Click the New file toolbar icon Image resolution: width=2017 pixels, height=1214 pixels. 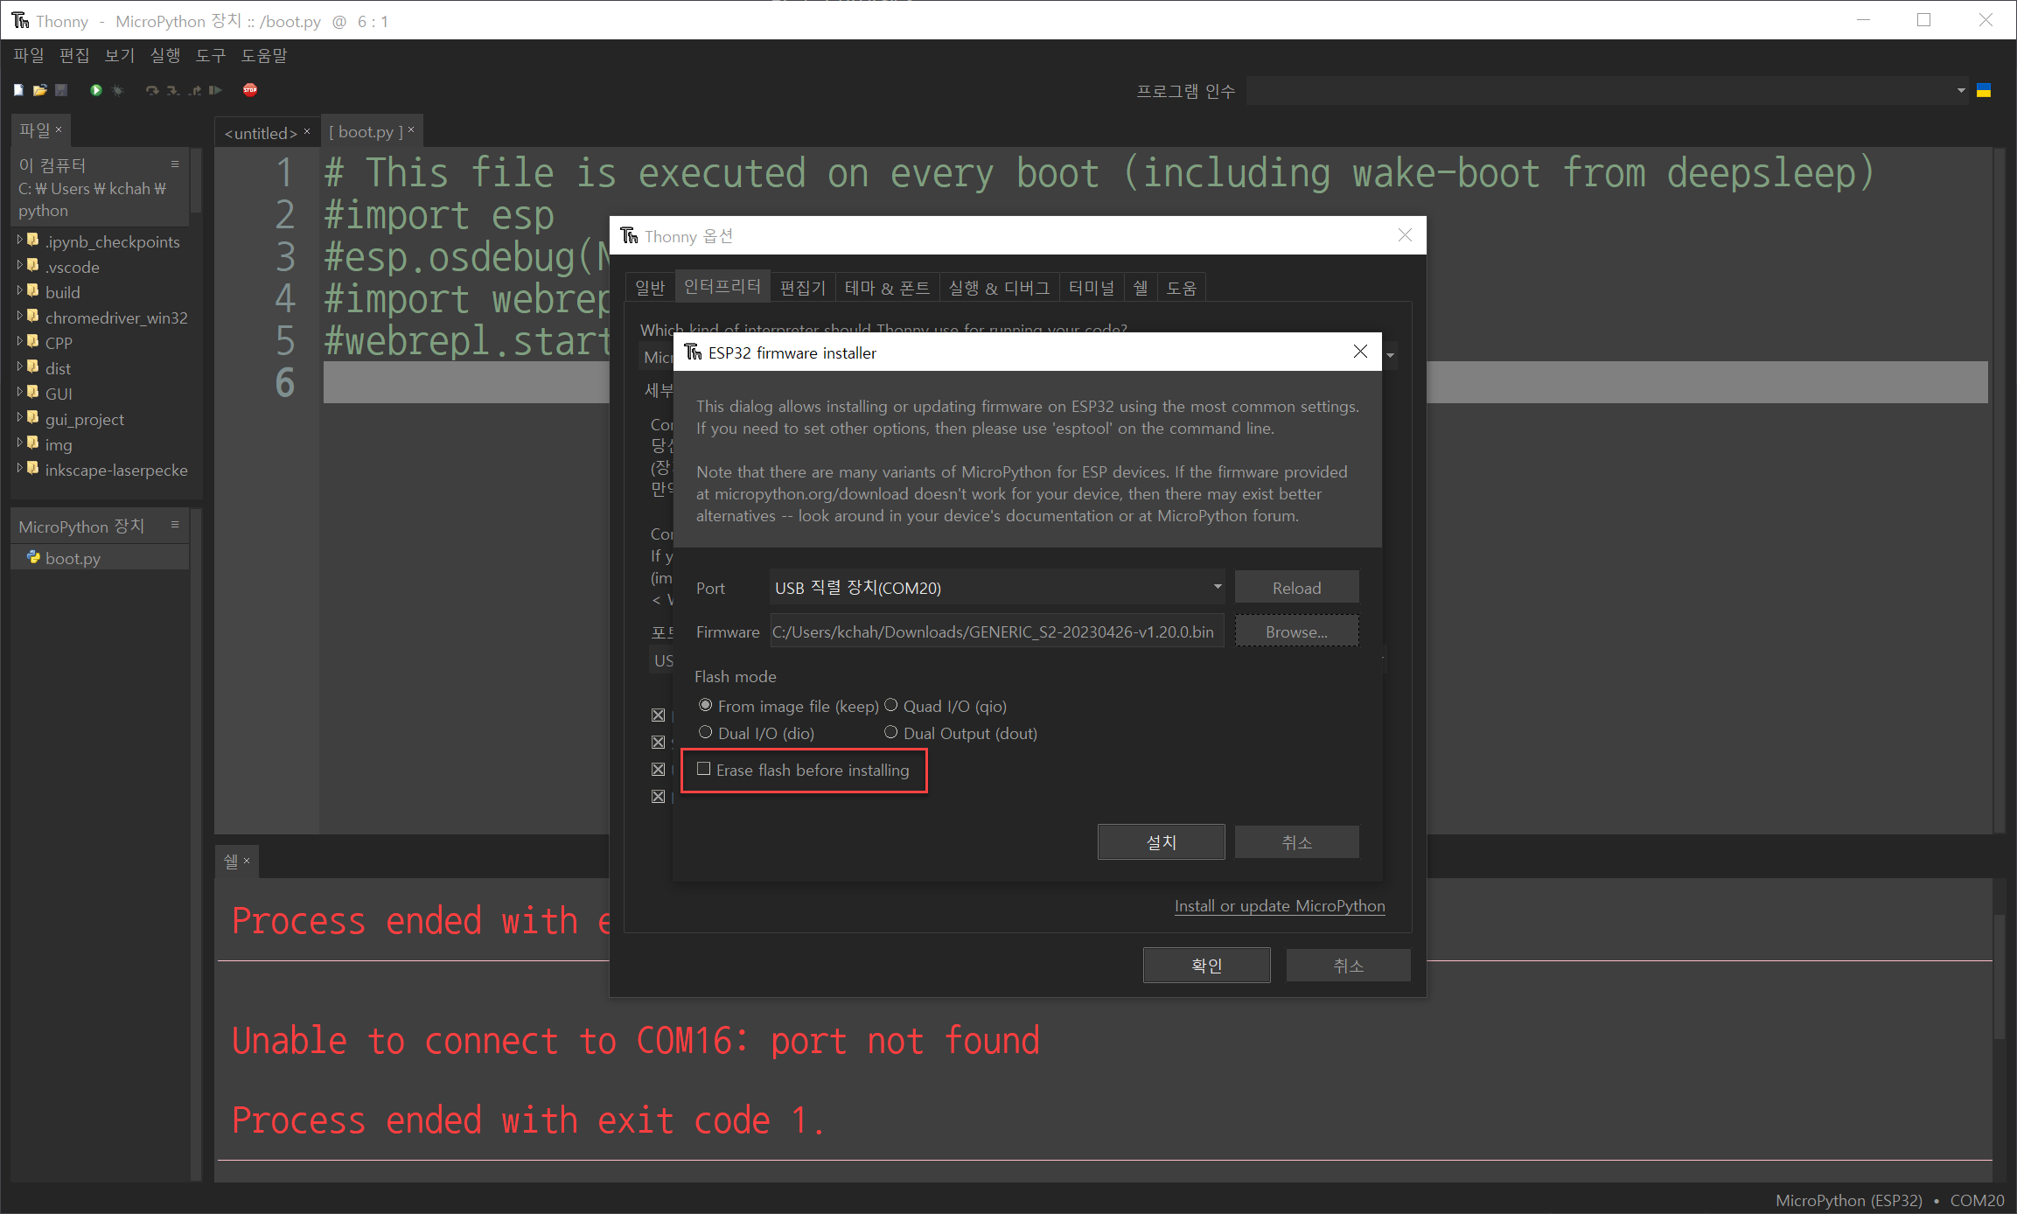point(18,90)
